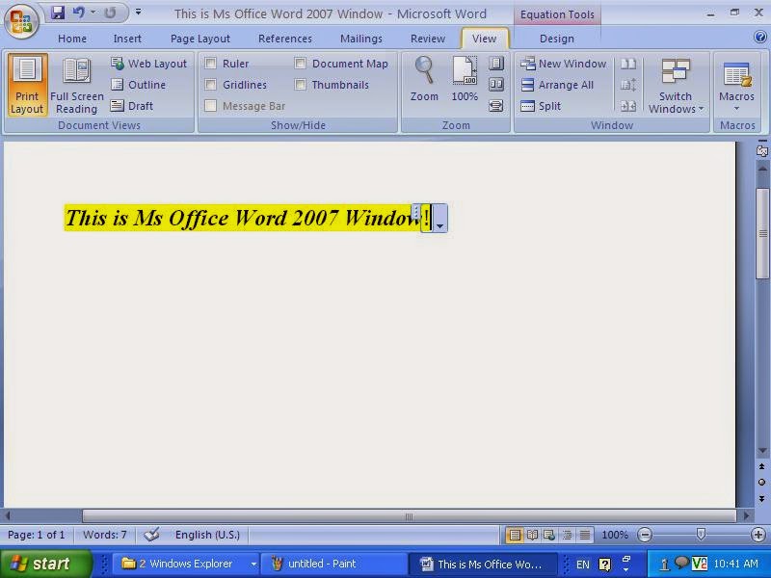Click Page: 1 of 1 indicator
771x578 pixels.
(x=37, y=535)
